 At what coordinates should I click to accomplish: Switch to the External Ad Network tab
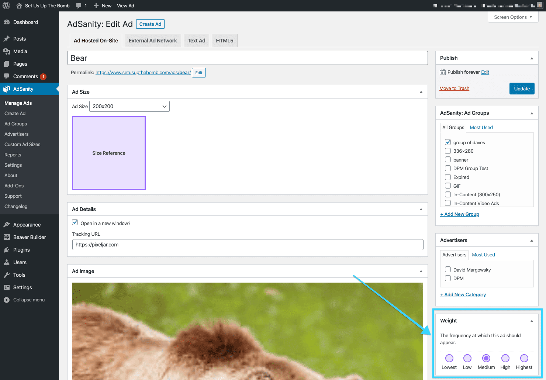[x=152, y=40]
